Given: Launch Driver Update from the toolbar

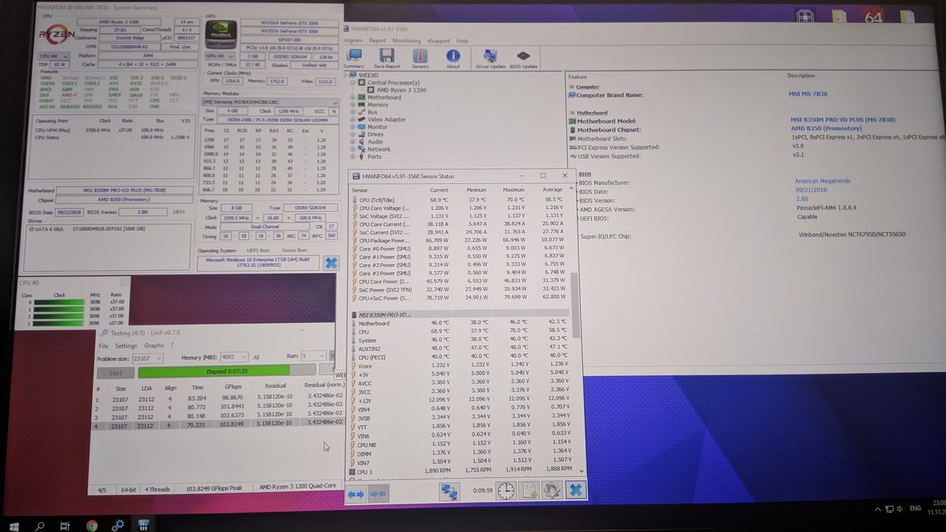Looking at the screenshot, I should (490, 59).
